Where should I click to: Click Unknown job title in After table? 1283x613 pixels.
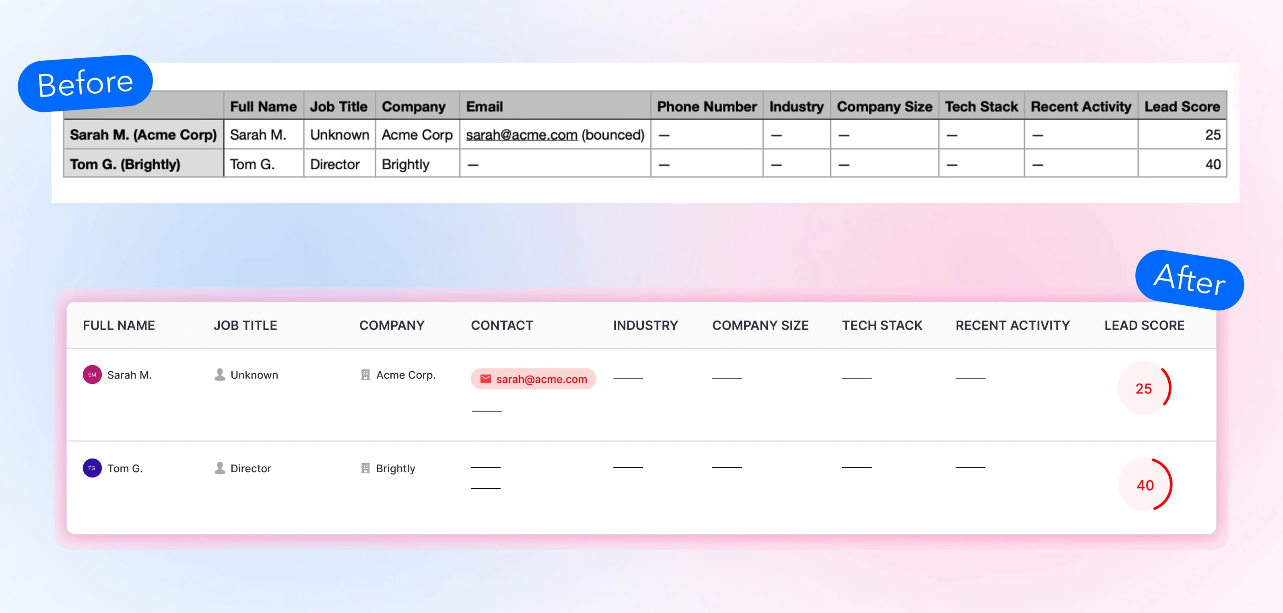(254, 375)
